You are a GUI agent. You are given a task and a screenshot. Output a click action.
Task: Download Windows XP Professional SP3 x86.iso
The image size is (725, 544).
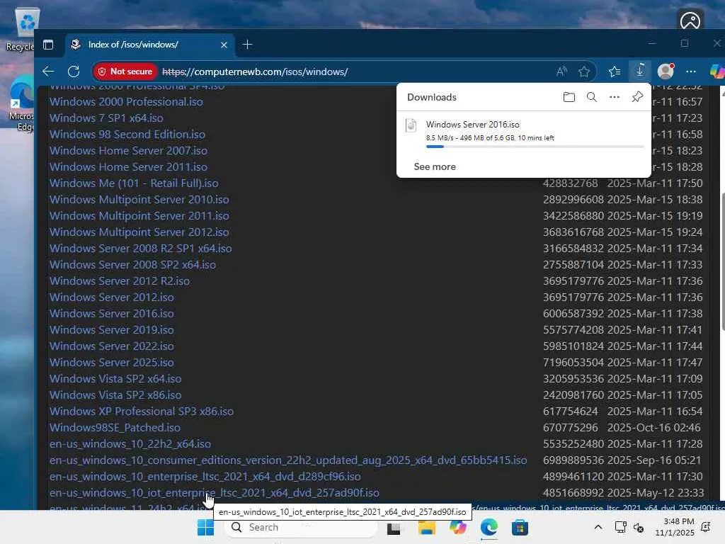coord(142,412)
